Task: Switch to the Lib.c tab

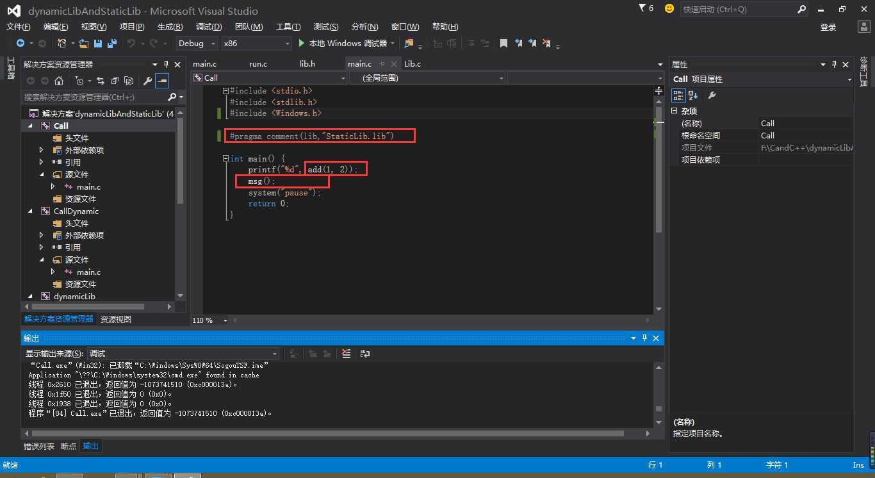Action: pos(413,63)
